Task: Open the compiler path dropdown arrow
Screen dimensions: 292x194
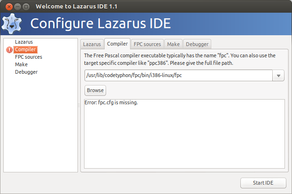Action: tap(278, 76)
